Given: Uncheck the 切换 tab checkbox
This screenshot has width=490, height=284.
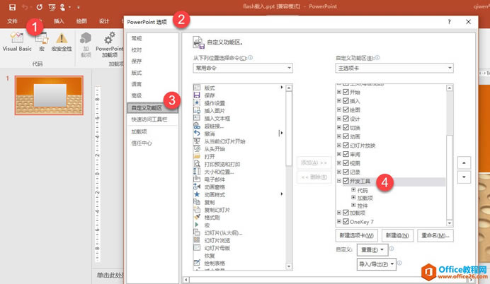Looking at the screenshot, I should [x=346, y=127].
